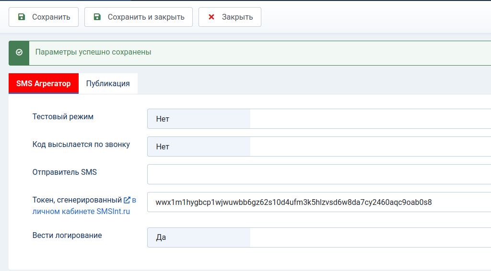
Task: Click the checkmark icon in success alert
Action: point(19,52)
